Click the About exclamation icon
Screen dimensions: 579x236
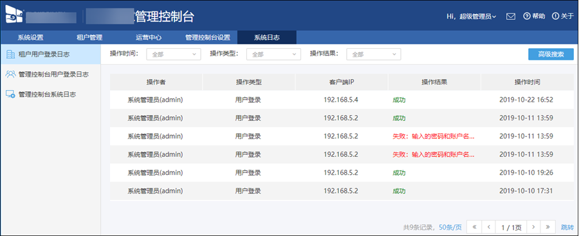coord(555,16)
